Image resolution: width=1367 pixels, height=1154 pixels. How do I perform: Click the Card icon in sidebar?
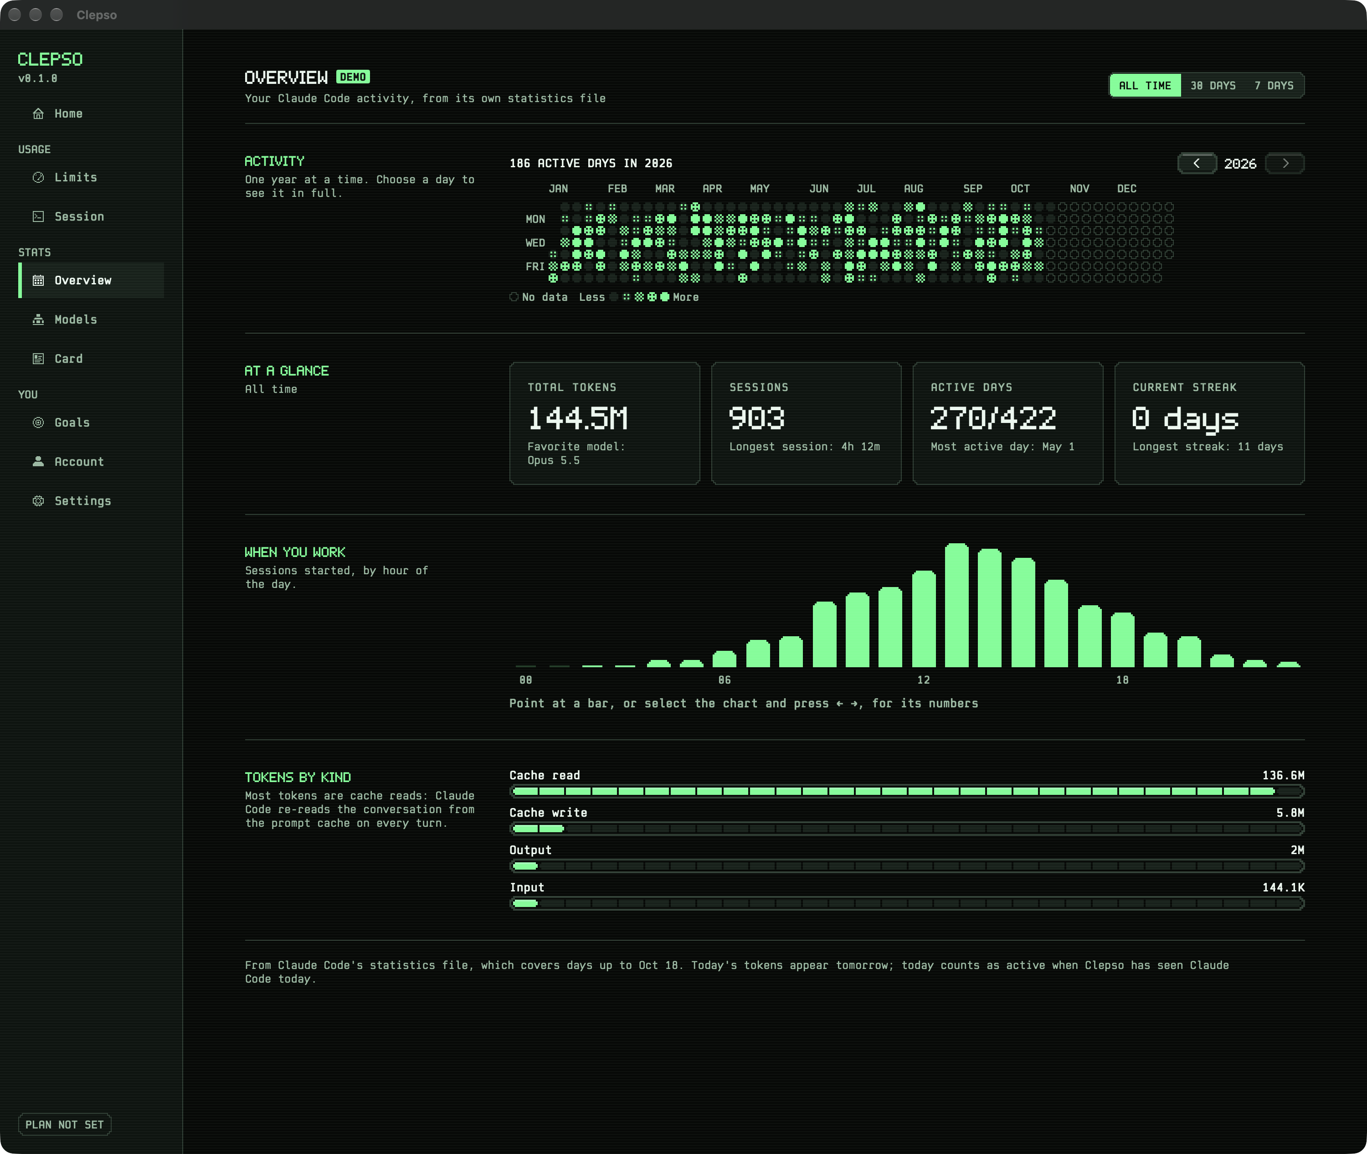pyautogui.click(x=39, y=359)
